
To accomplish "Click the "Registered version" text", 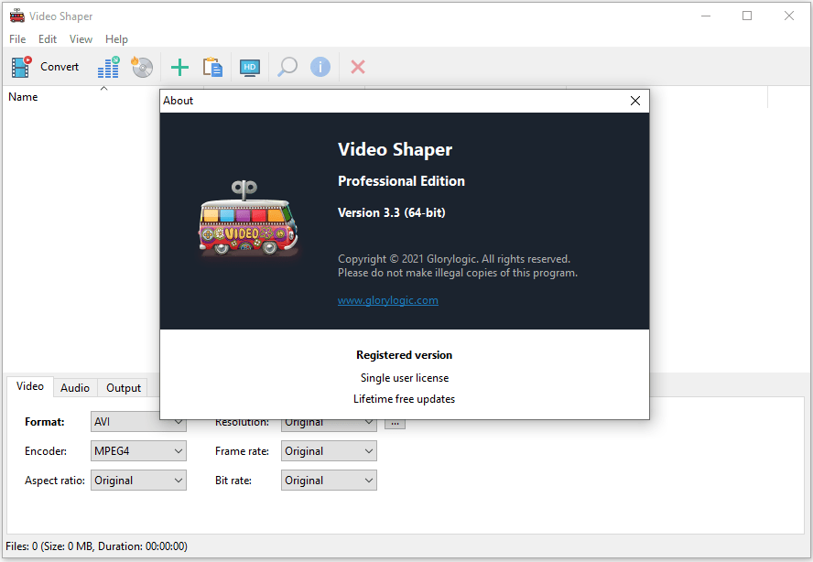I will (x=404, y=355).
